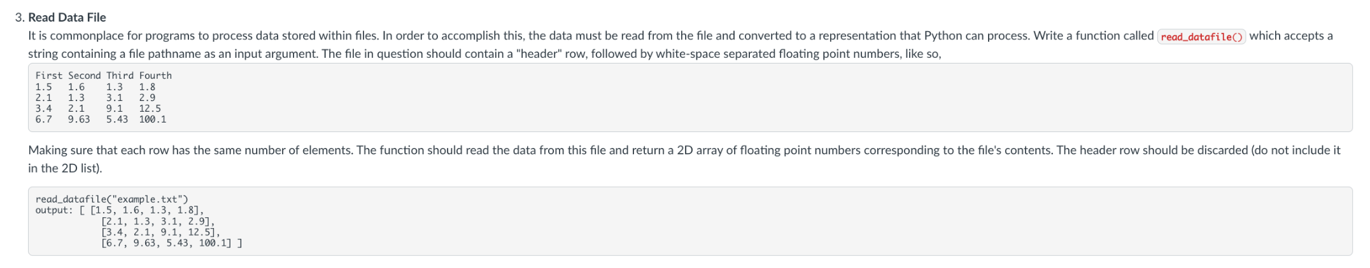Click the "output:" label in example block
Screen dimensions: 1370x268
[54, 210]
